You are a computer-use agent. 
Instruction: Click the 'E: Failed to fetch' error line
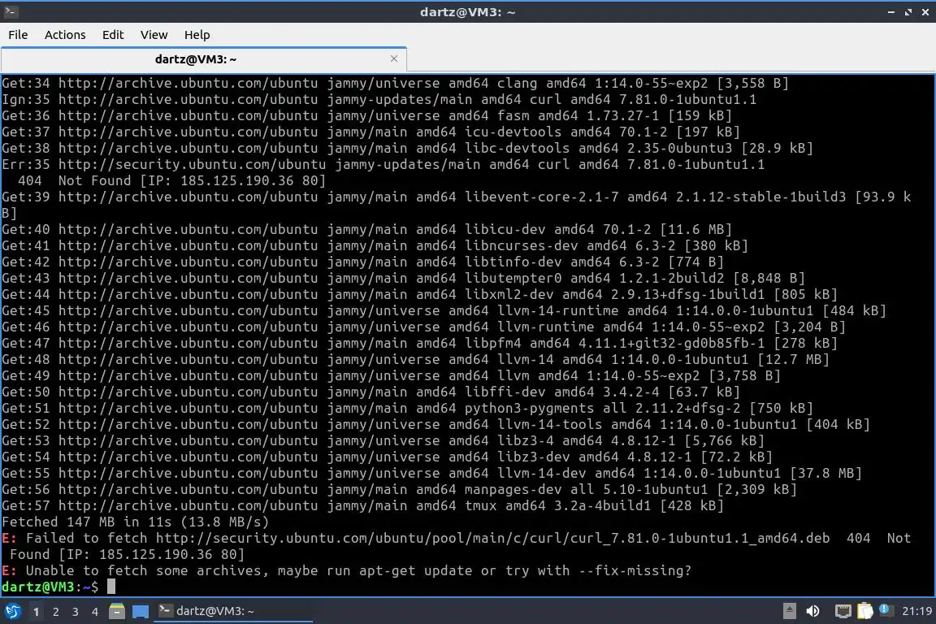(457, 546)
